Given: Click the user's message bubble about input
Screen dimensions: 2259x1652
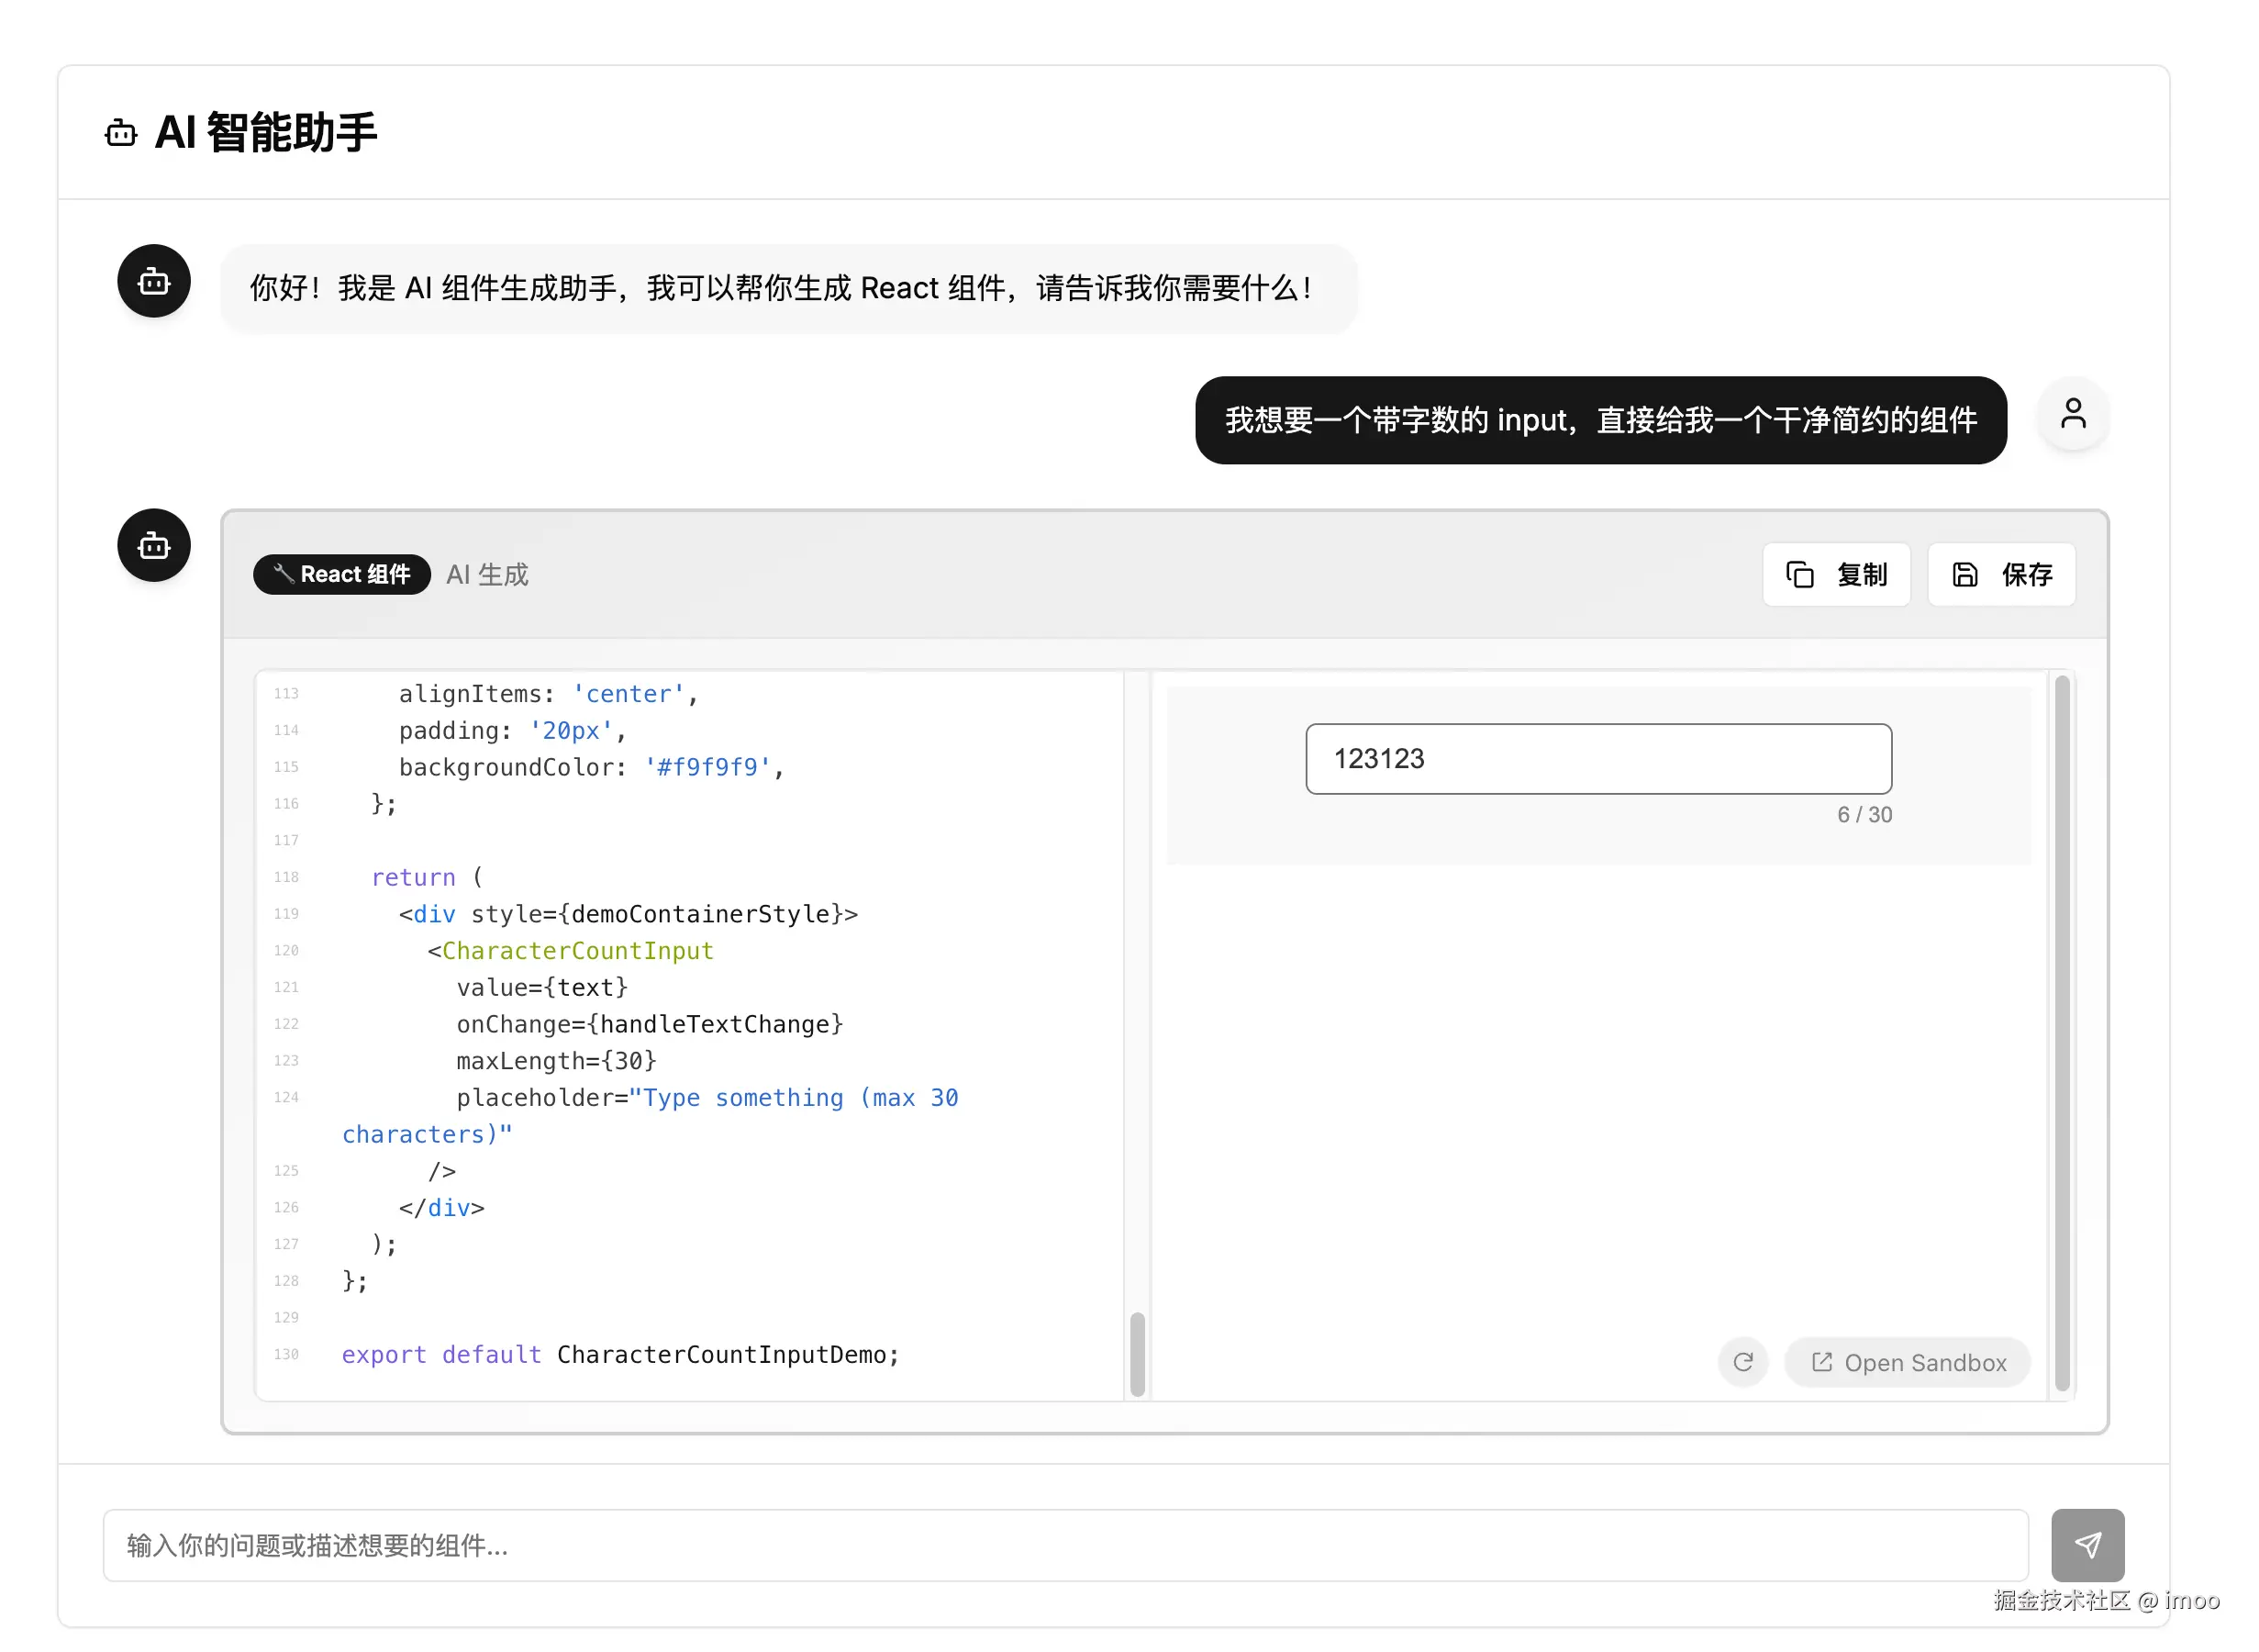Looking at the screenshot, I should point(1600,420).
